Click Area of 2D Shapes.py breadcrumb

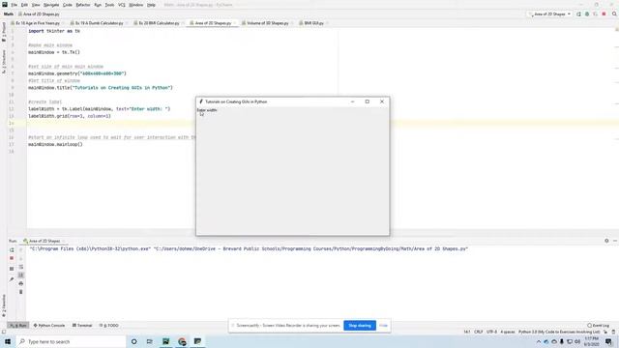pyautogui.click(x=39, y=14)
